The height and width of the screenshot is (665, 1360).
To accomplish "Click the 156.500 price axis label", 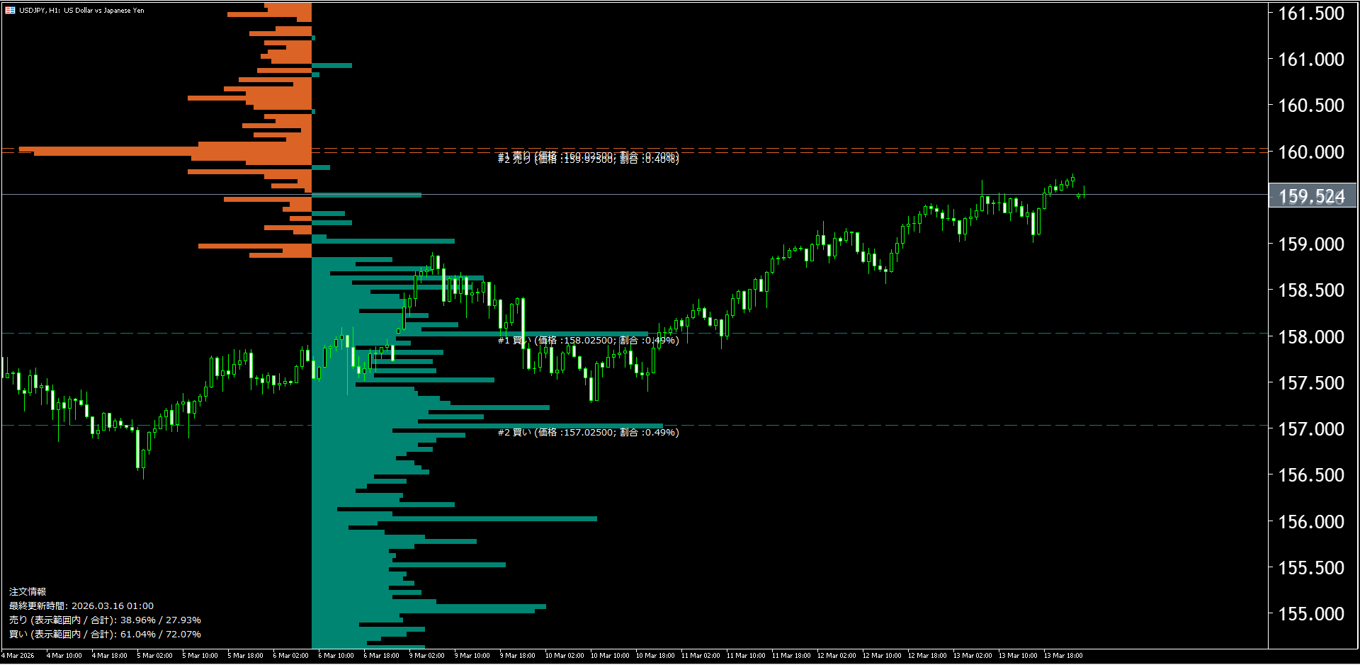I will click(1311, 475).
